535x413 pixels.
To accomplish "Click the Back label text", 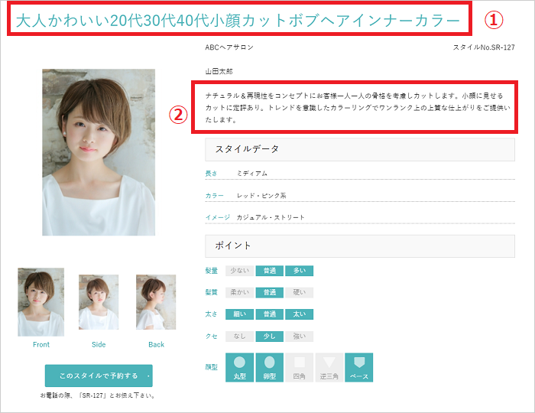I will [156, 345].
